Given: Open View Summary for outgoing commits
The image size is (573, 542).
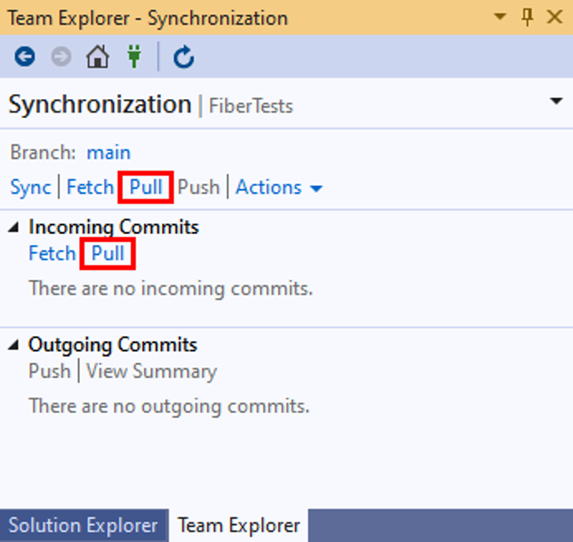Looking at the screenshot, I should 151,371.
